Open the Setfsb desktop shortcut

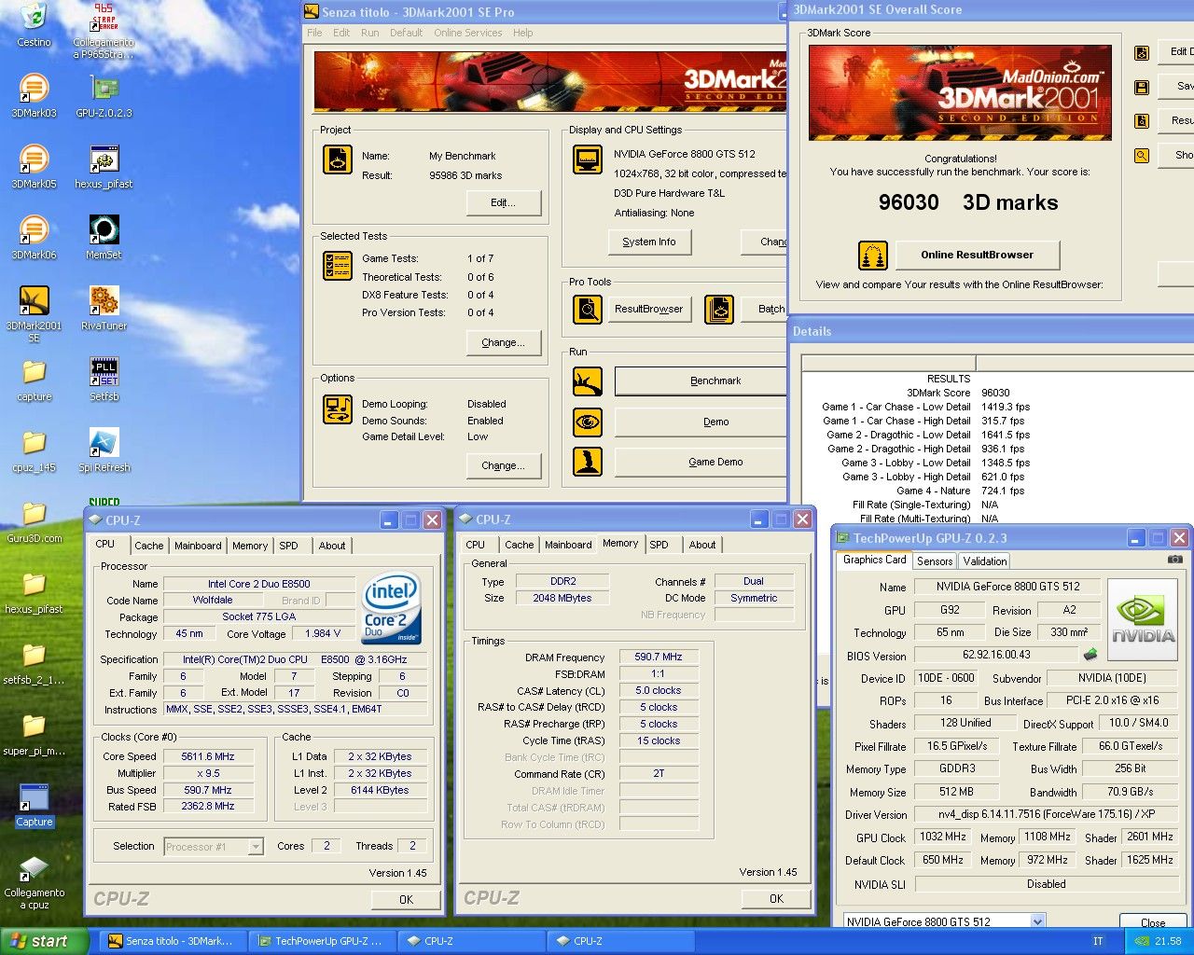104,379
